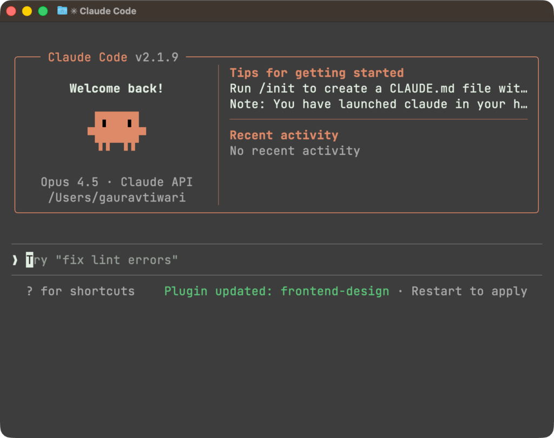The width and height of the screenshot is (554, 438).
Task: Click the "? for shortcuts" hint
Action: pos(81,291)
